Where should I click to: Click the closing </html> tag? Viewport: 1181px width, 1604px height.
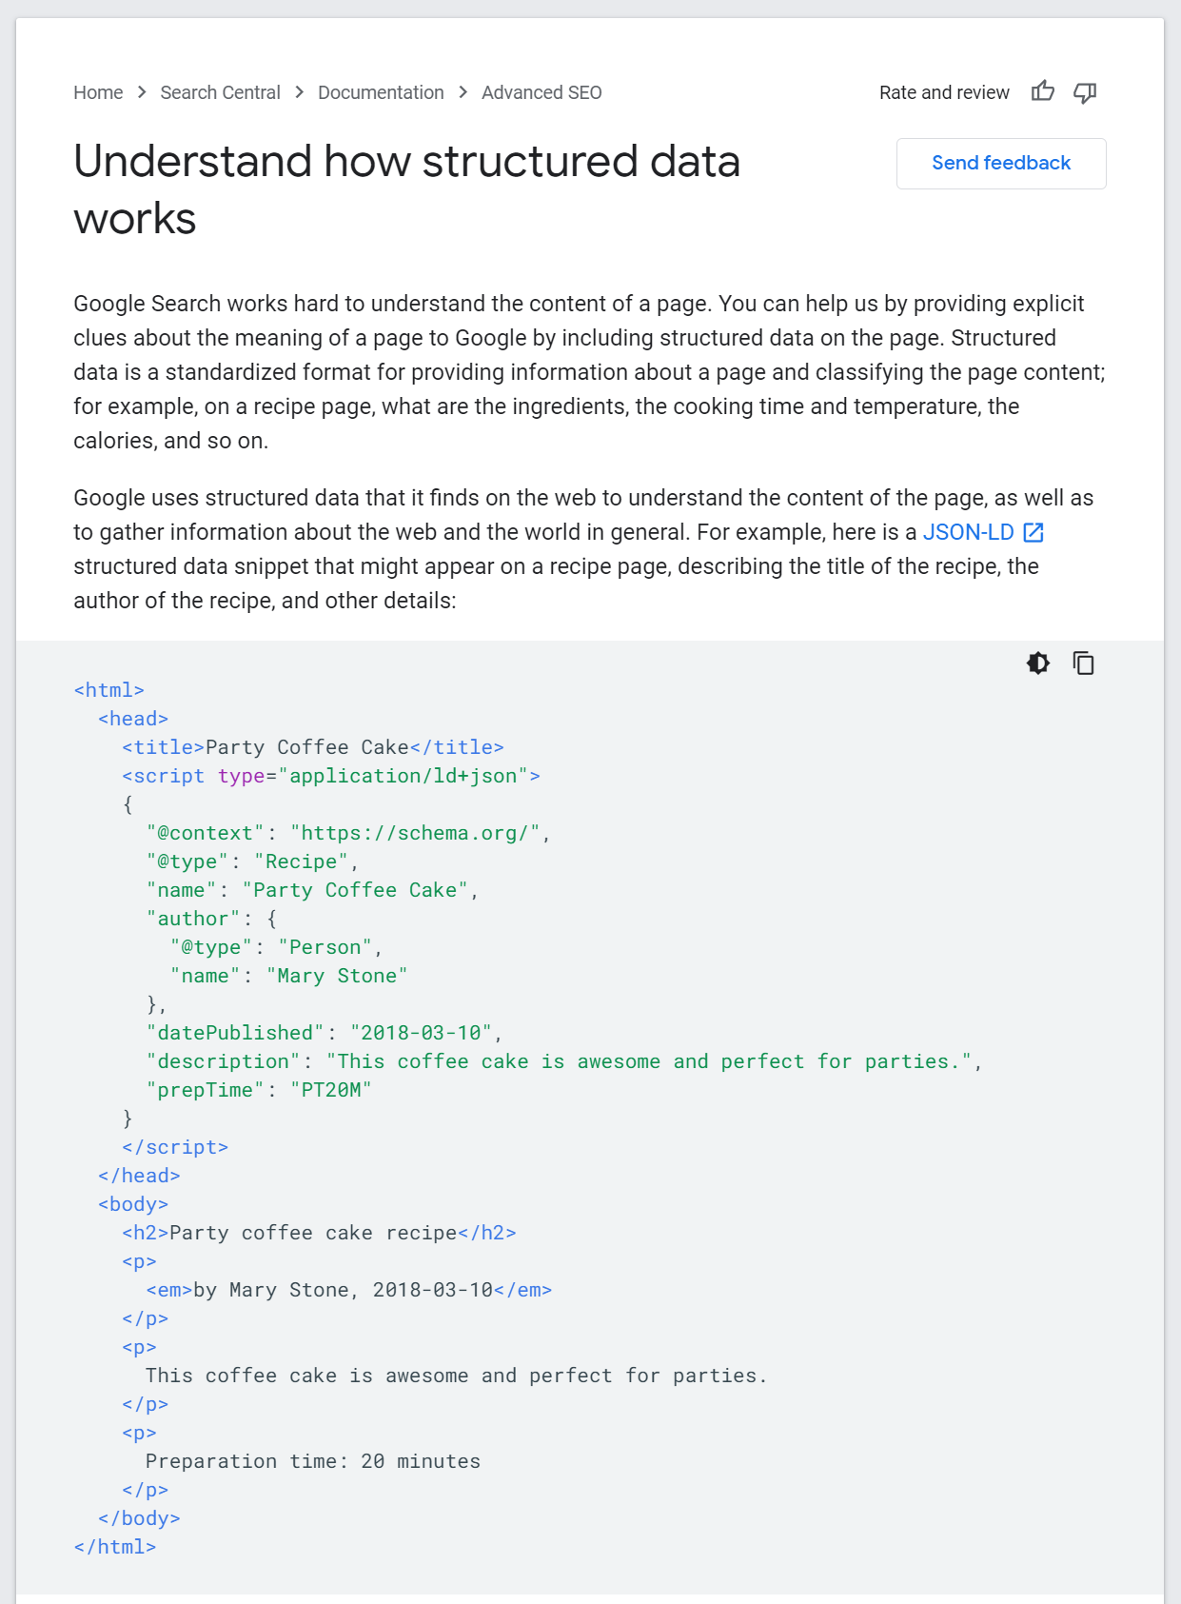pyautogui.click(x=115, y=1547)
